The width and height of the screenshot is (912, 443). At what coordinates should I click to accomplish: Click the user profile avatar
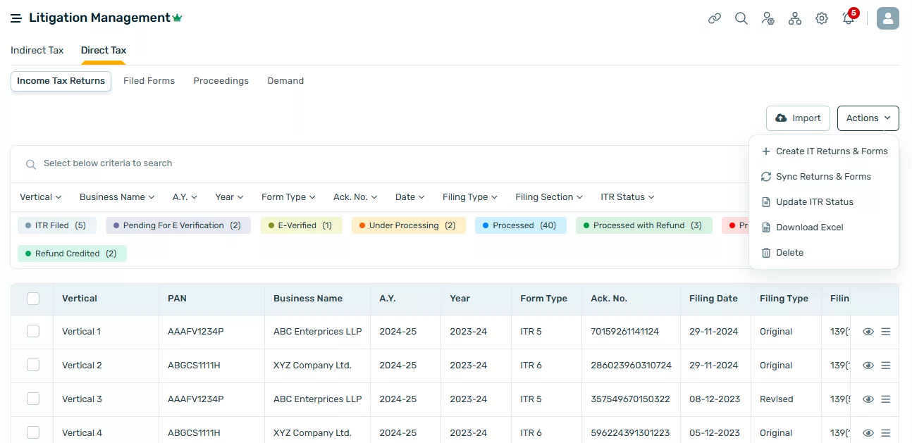(x=887, y=18)
